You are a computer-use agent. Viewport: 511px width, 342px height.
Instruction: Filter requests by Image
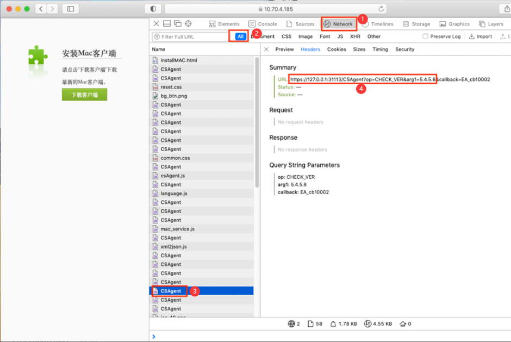pos(306,36)
